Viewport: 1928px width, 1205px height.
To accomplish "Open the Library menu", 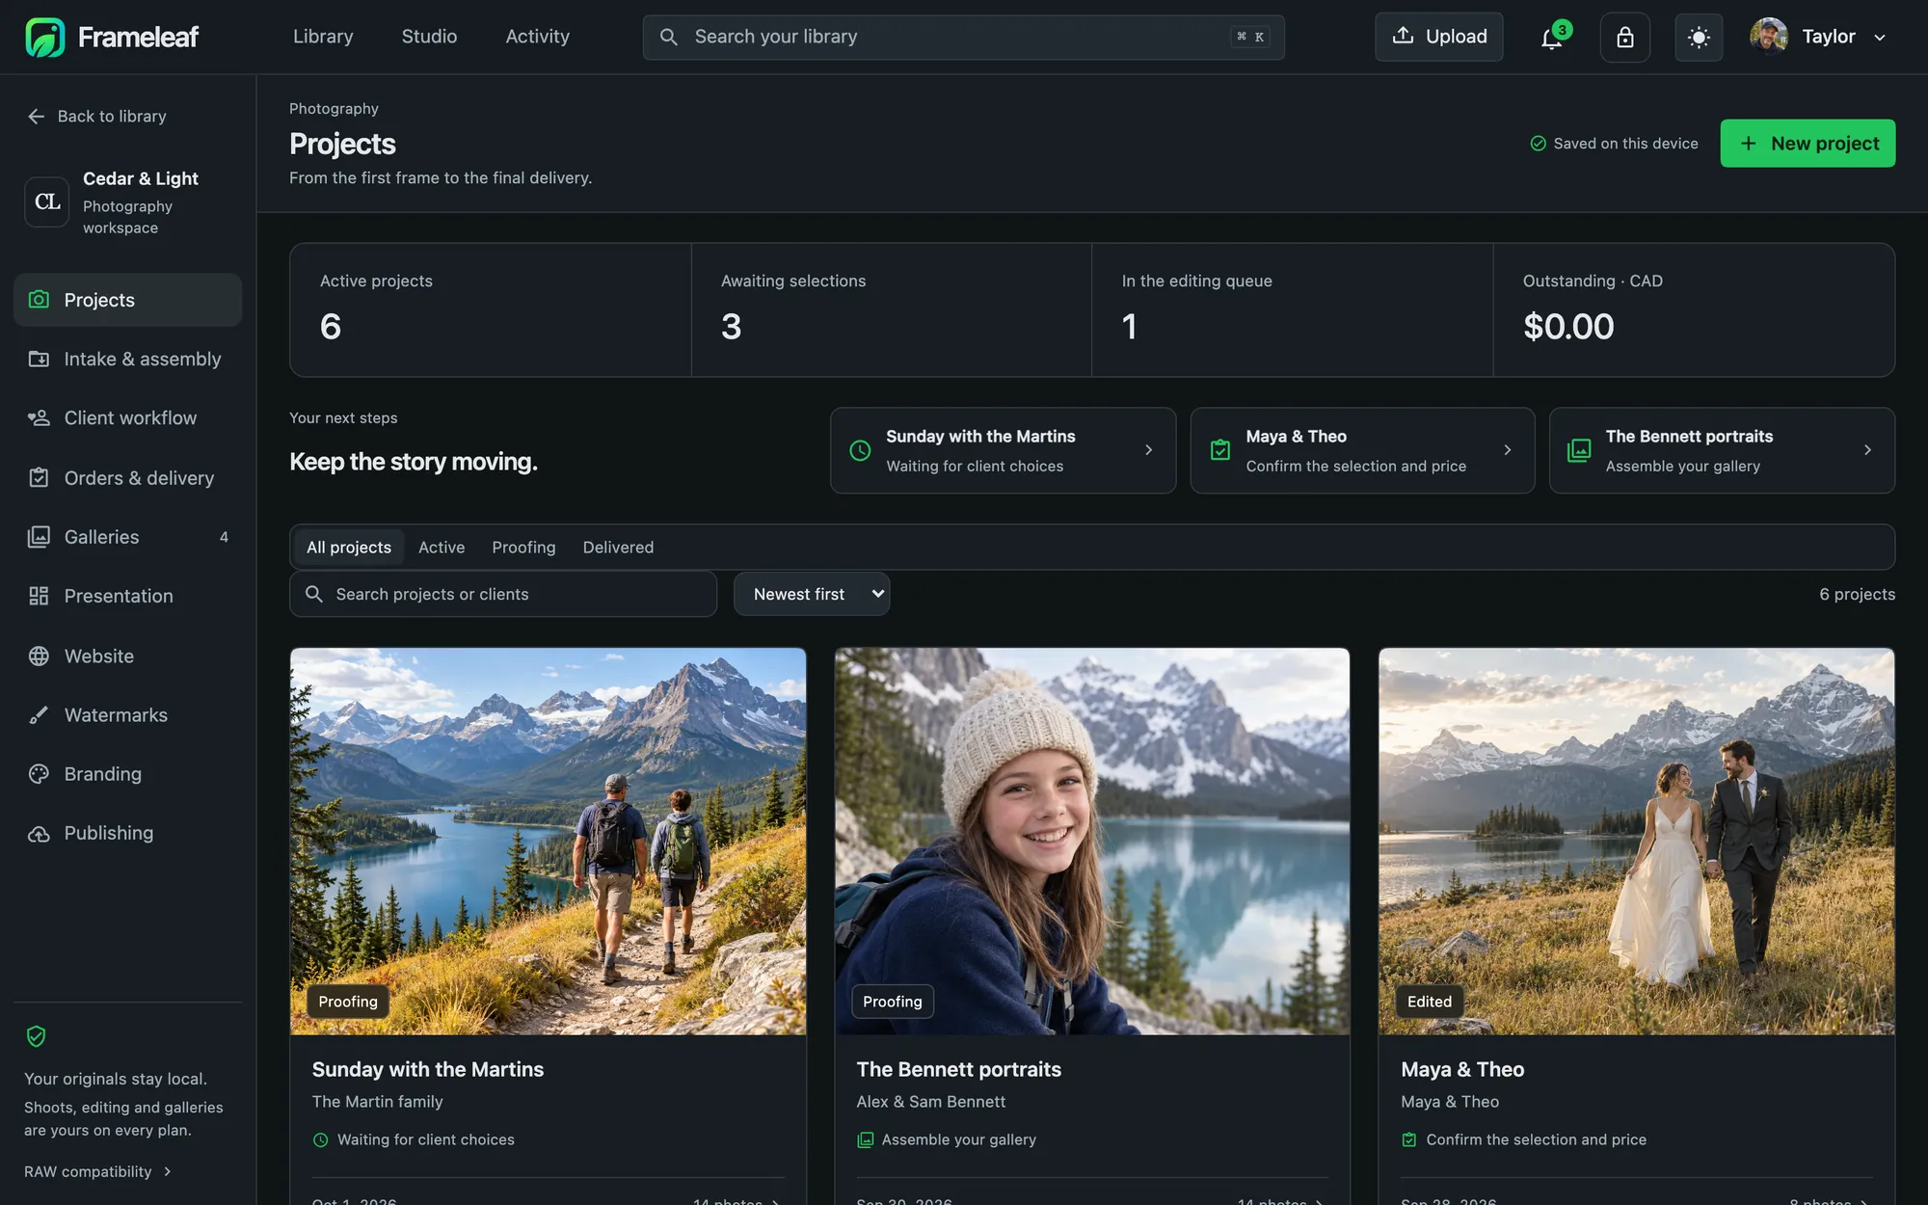I will click(323, 37).
